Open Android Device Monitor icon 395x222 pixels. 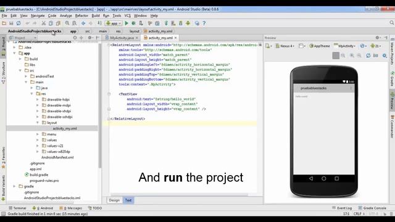pyautogui.click(x=188, y=23)
